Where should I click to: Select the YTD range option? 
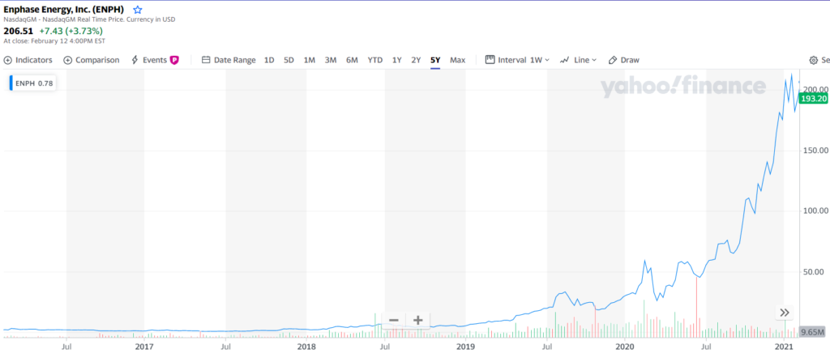click(374, 60)
